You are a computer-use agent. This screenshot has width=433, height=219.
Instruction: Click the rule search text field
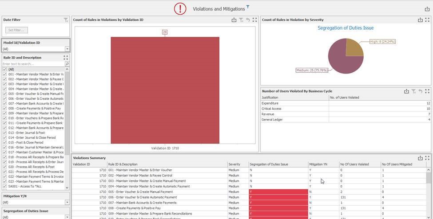33,64
